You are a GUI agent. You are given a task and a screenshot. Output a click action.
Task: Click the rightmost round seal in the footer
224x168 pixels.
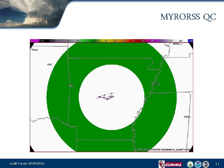pos(206,164)
